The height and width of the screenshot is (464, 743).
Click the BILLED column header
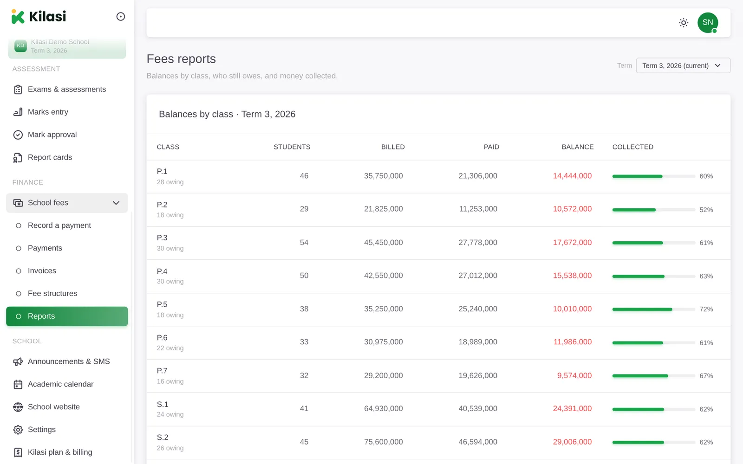point(393,147)
